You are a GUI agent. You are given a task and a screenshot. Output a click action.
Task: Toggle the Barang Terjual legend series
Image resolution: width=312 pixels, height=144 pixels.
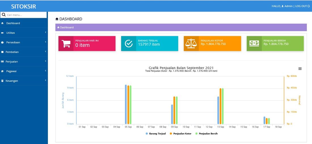click(156, 134)
